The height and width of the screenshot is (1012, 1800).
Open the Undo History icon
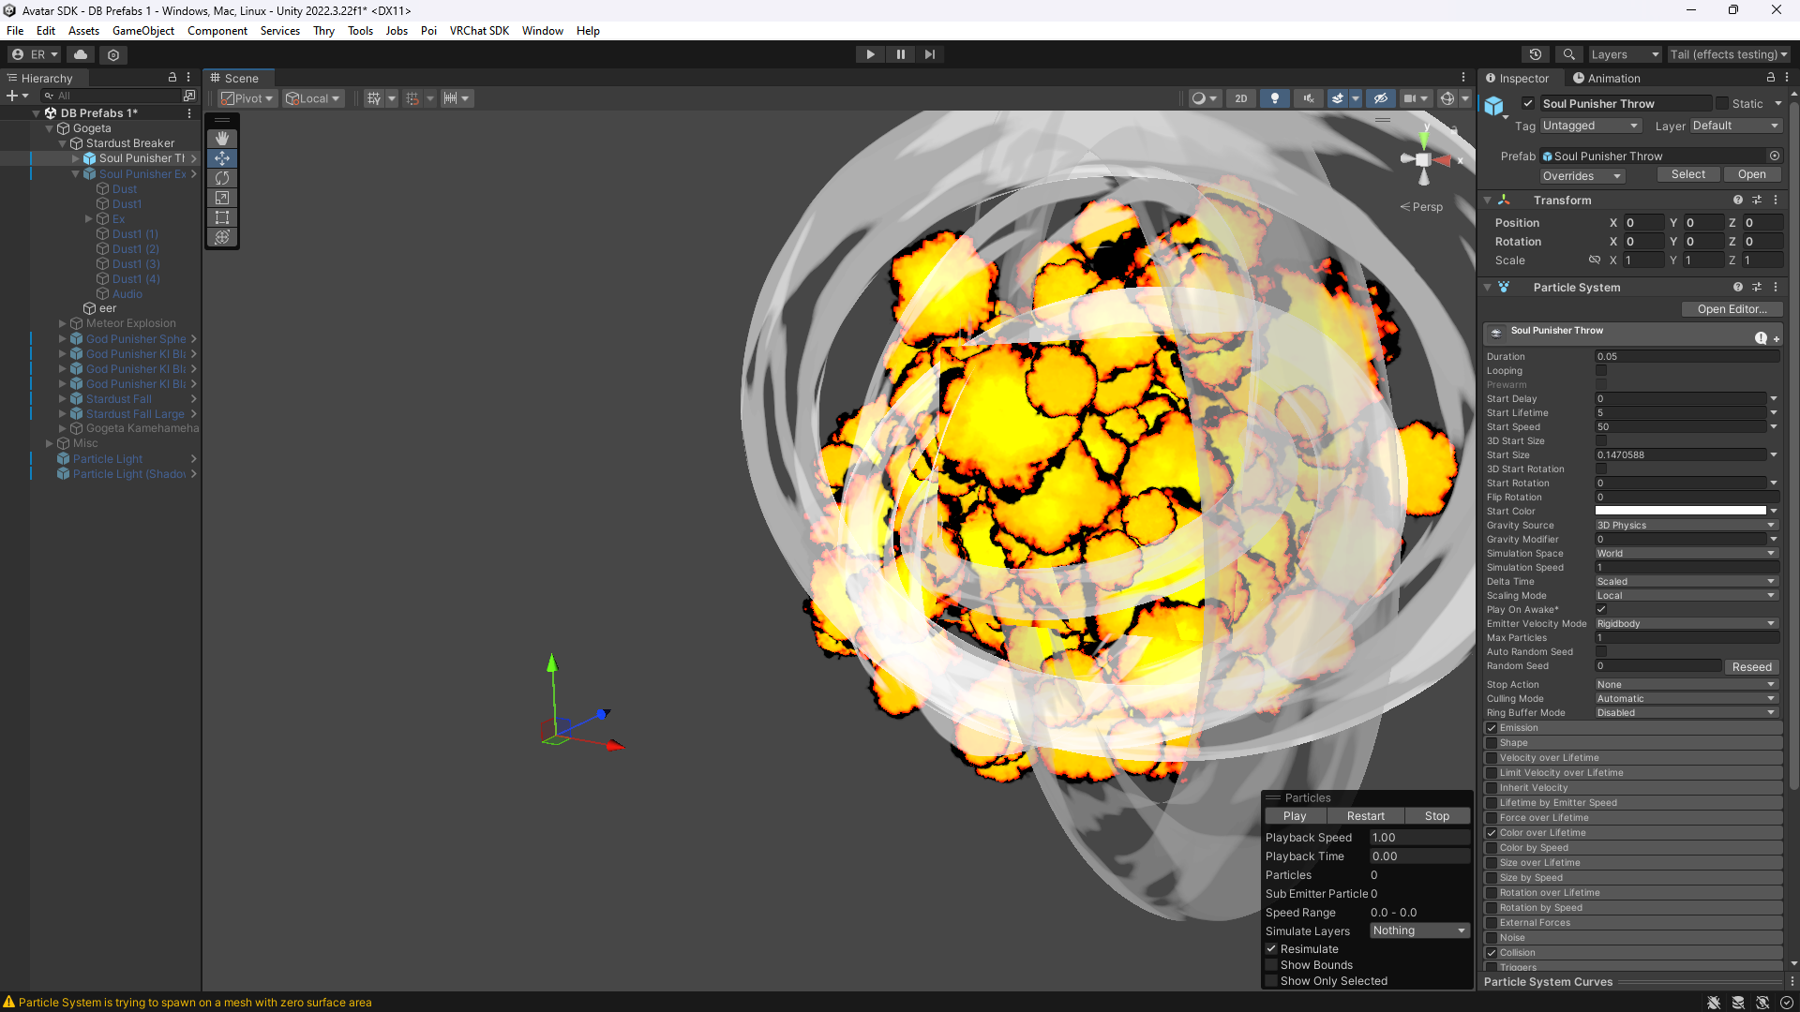pos(1535,54)
